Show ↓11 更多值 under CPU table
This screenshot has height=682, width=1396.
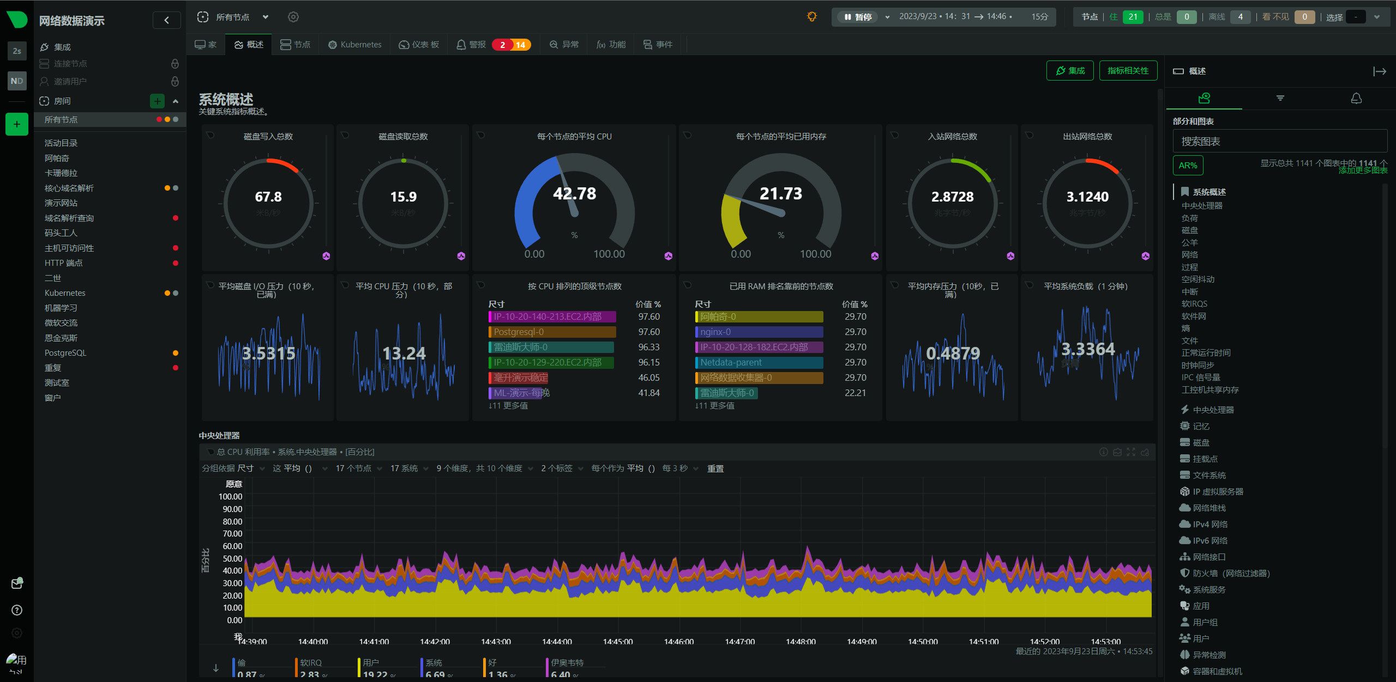508,406
